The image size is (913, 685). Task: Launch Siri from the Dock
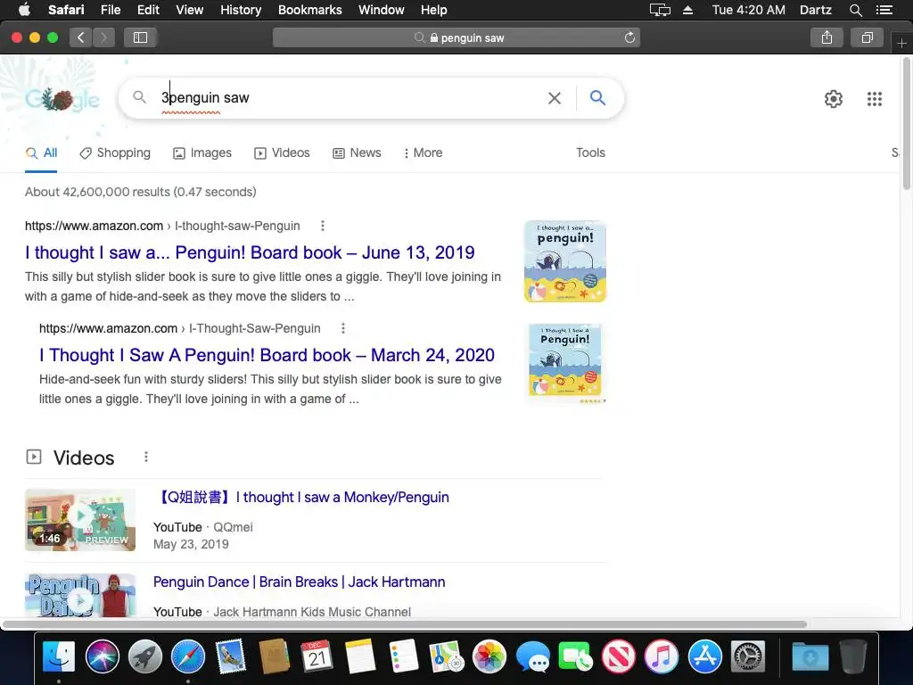coord(102,656)
